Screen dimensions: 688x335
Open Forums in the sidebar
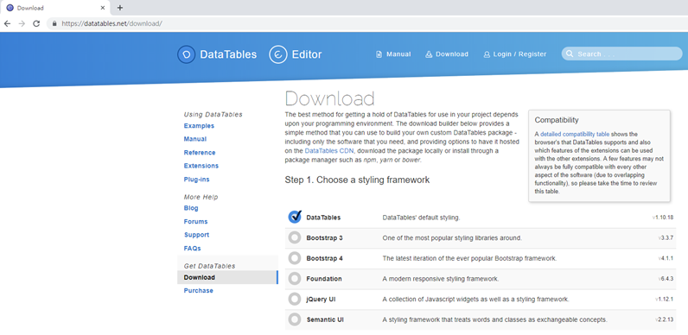click(195, 222)
